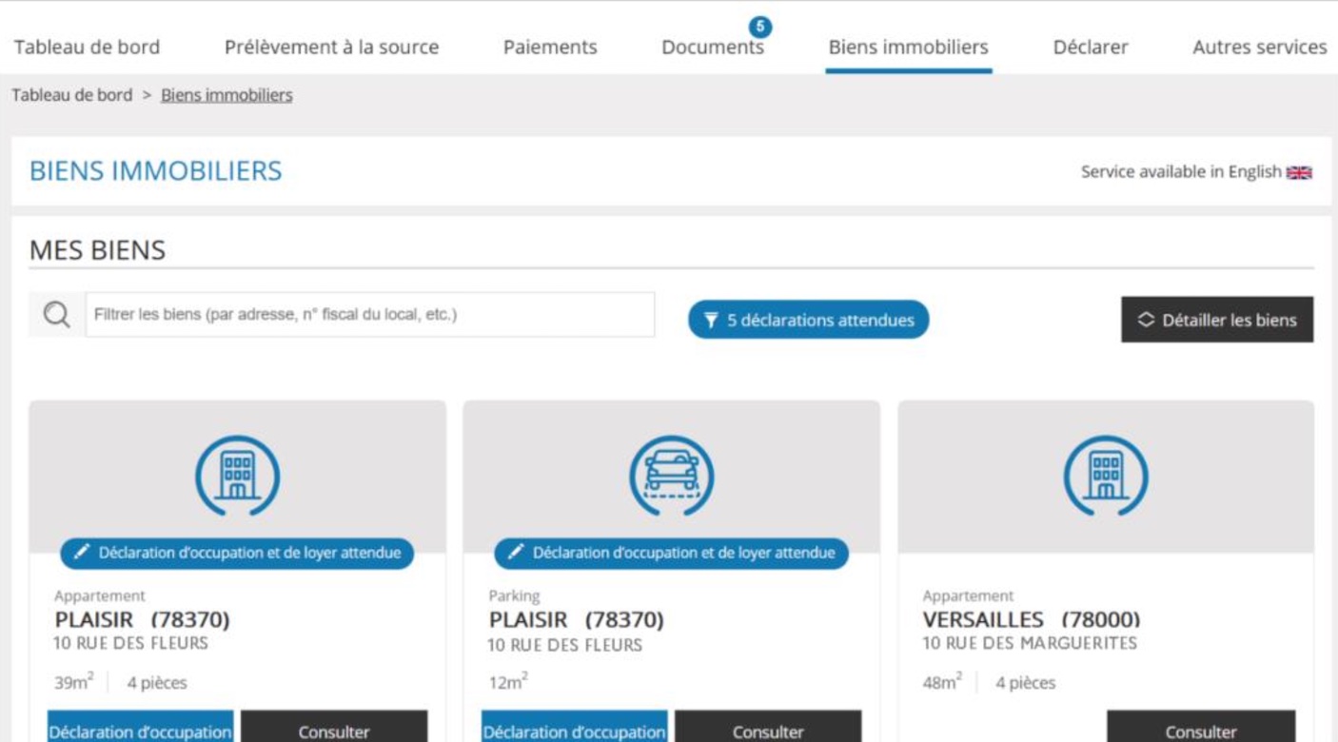Click the VERSAILLES (78000) title

(x=1031, y=619)
